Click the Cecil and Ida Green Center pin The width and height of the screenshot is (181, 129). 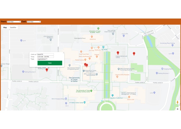(x=113, y=34)
